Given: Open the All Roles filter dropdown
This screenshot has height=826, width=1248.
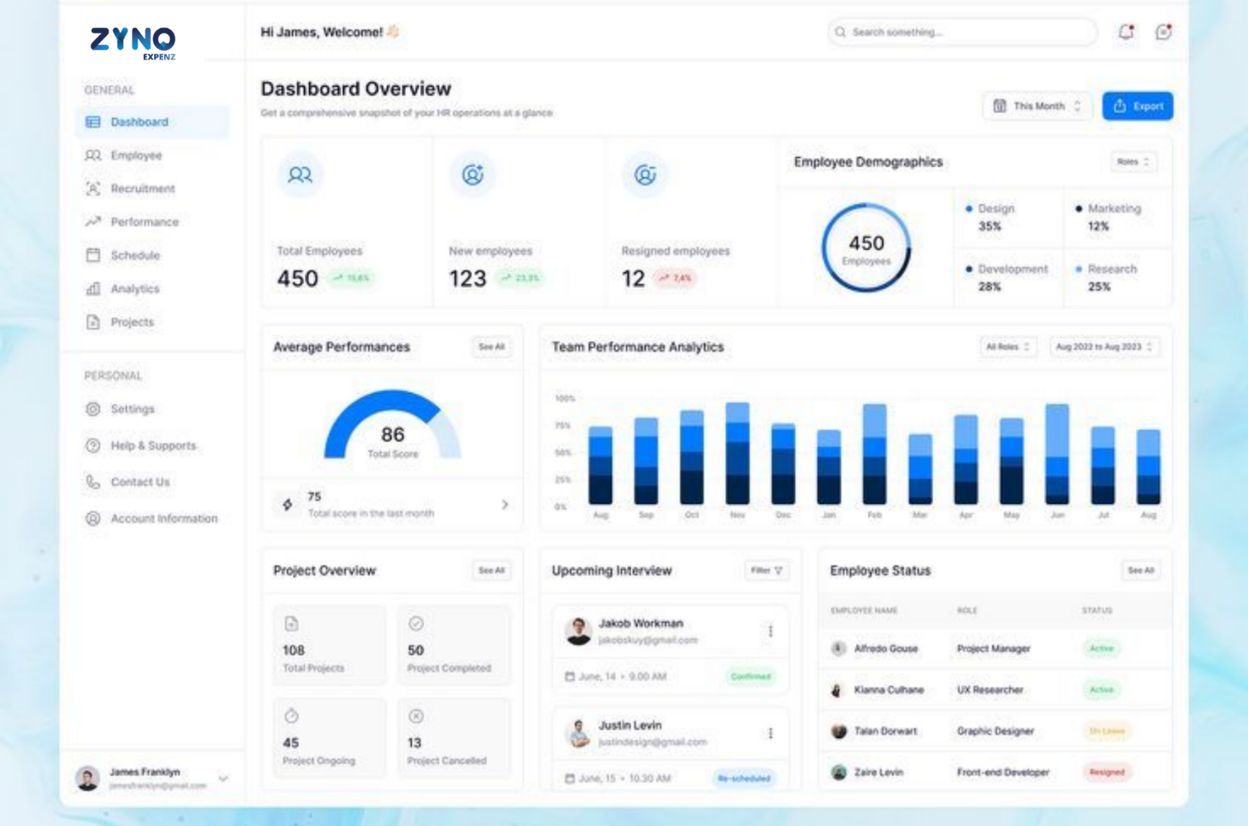Looking at the screenshot, I should pyautogui.click(x=1007, y=347).
